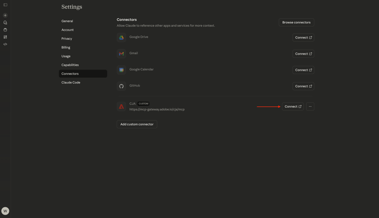This screenshot has width=379, height=218.
Task: Click the Gmail connector name
Action: tap(133, 53)
